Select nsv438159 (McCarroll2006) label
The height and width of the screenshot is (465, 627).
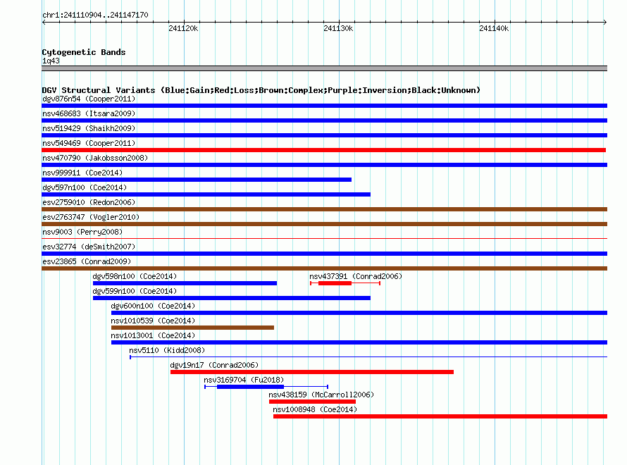(x=321, y=395)
